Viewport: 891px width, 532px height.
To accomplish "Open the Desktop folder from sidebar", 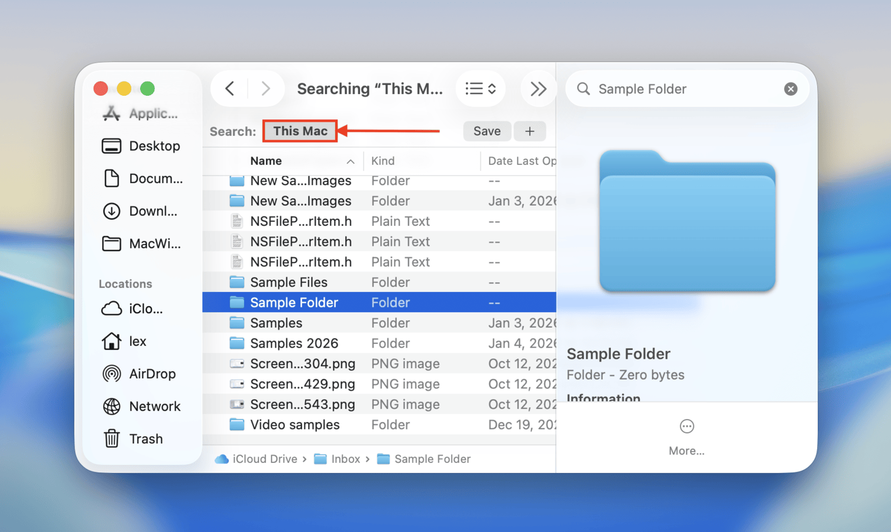I will [x=154, y=146].
